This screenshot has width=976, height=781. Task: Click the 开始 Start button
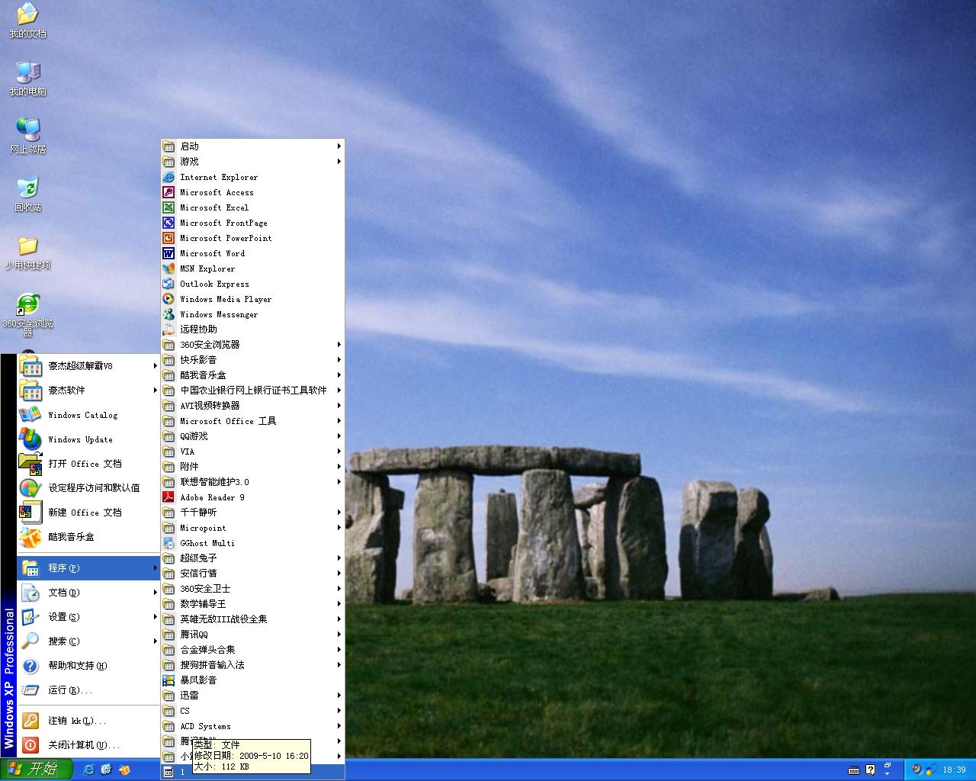37,770
